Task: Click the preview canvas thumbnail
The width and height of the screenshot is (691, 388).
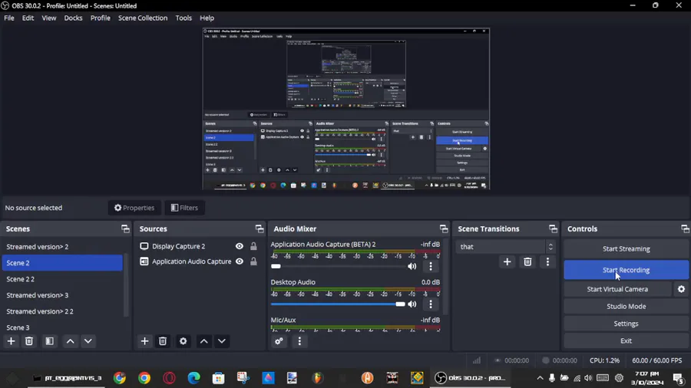Action: click(x=346, y=109)
